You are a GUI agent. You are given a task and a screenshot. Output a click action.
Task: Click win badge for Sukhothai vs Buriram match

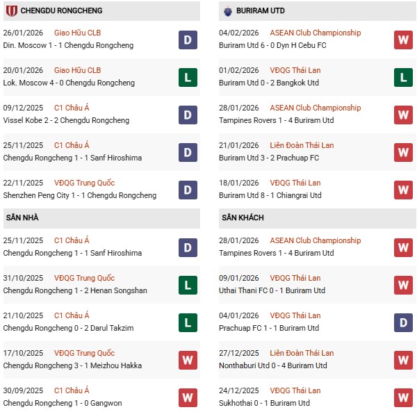403,397
